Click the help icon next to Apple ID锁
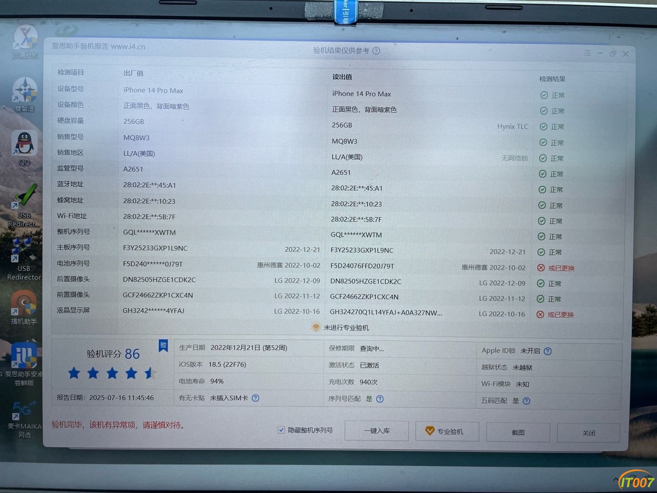The width and height of the screenshot is (657, 493). click(548, 351)
